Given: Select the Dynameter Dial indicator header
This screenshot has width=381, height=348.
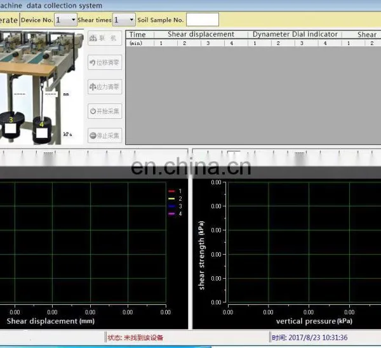Looking at the screenshot, I should (295, 34).
